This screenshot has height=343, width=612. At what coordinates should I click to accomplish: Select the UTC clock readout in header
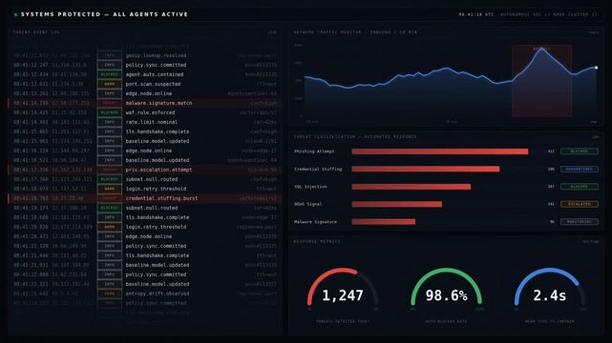tap(476, 14)
